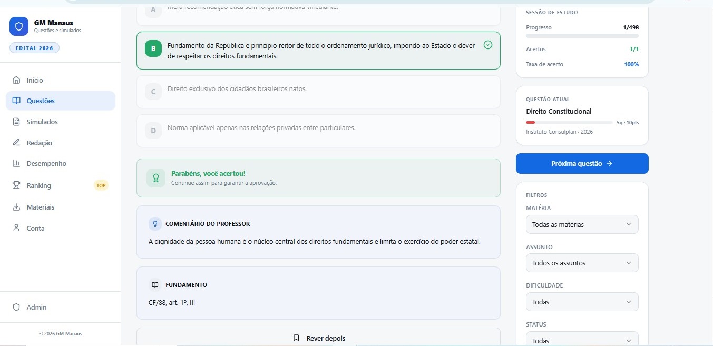713x346 pixels.
Task: Click the Redação pencil icon
Action: click(16, 143)
